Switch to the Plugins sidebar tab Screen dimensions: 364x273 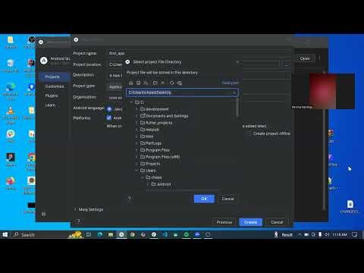tap(52, 96)
